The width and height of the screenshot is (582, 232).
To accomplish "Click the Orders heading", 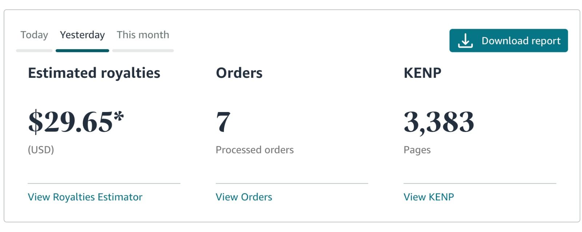I will 239,73.
